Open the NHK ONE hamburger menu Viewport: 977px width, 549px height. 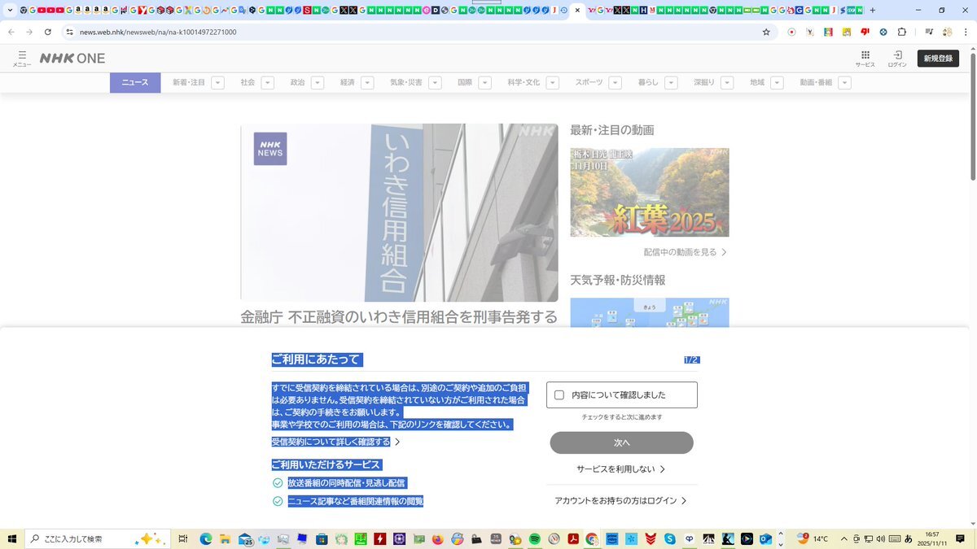[22, 58]
